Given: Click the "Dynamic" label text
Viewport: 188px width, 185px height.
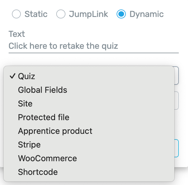Looking at the screenshot, I should (x=147, y=14).
